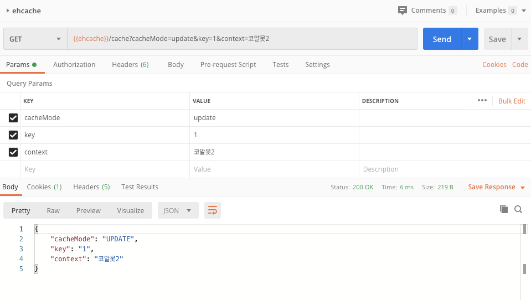The height and width of the screenshot is (300, 531).
Task: Select the Pretty view button
Action: [20, 210]
